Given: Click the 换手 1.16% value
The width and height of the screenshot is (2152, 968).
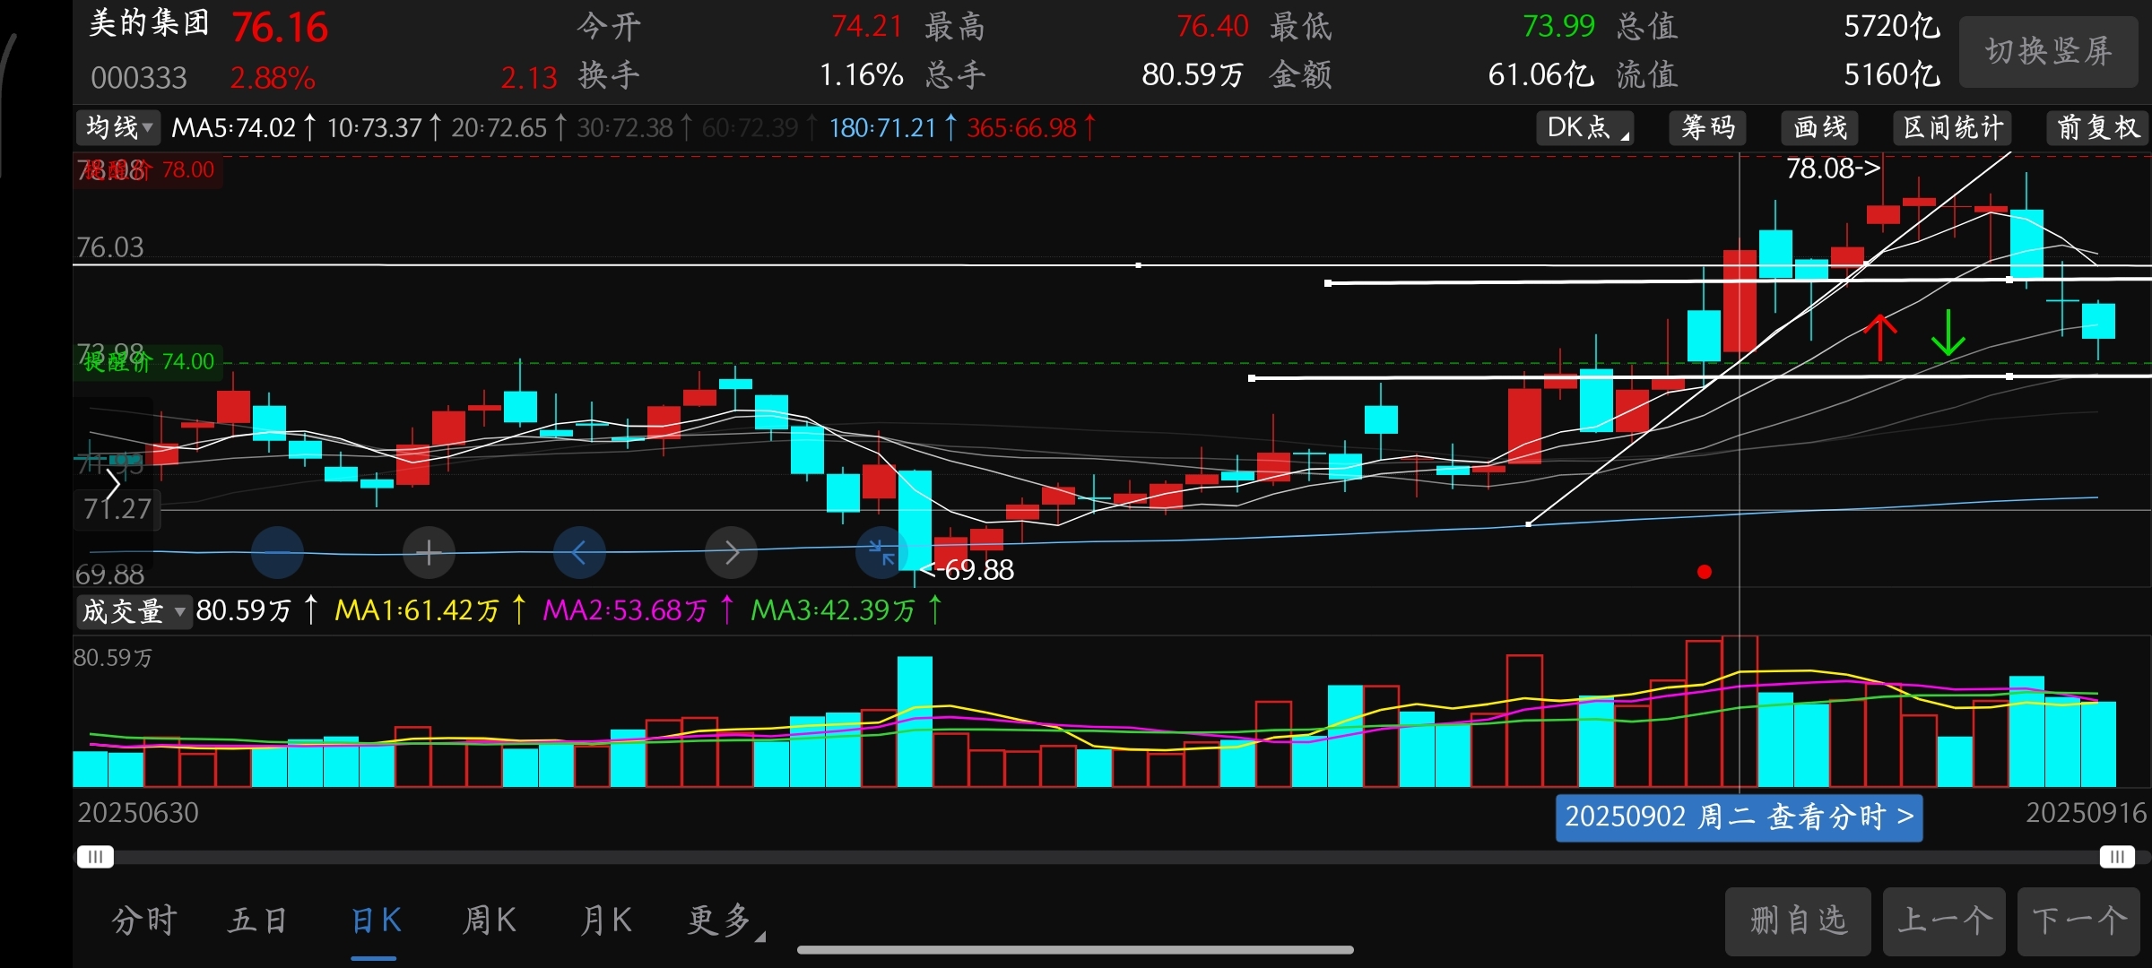Looking at the screenshot, I should coord(862,75).
